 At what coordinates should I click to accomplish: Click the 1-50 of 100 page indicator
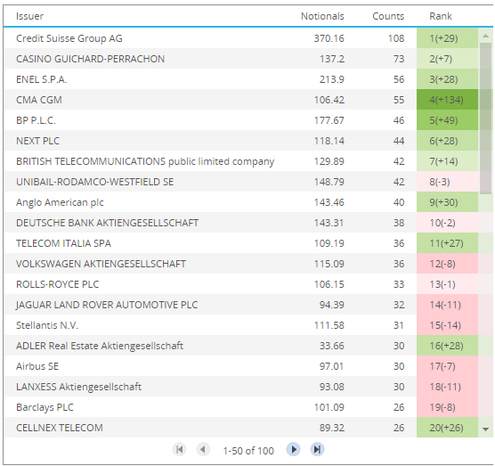[248, 451]
